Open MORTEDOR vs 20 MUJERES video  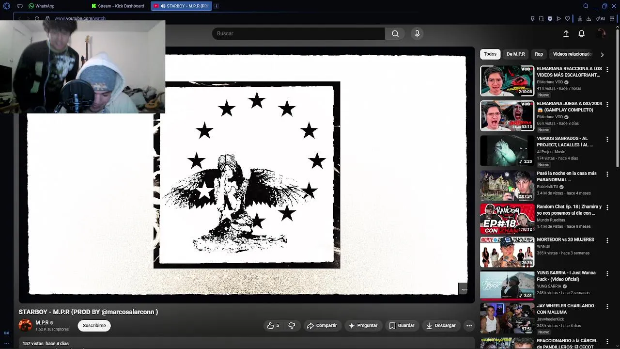tap(565, 239)
